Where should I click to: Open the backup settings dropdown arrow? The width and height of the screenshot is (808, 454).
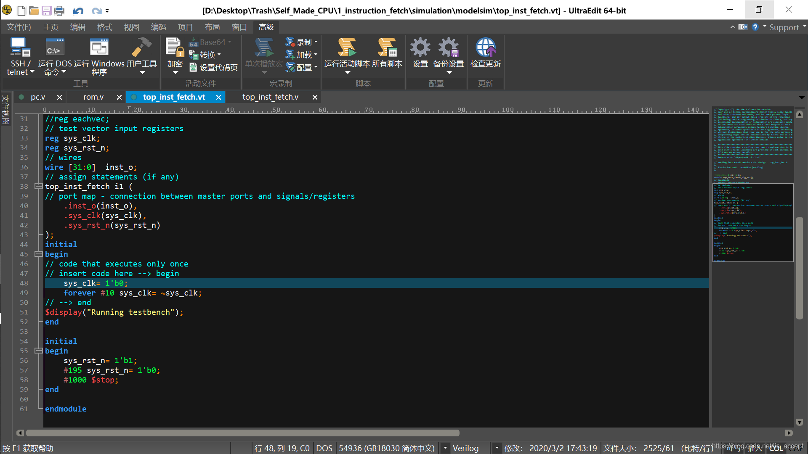[x=449, y=73]
